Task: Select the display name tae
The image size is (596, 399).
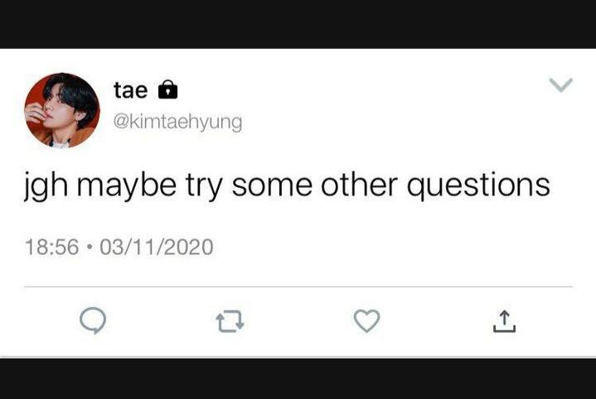Action: [x=130, y=90]
